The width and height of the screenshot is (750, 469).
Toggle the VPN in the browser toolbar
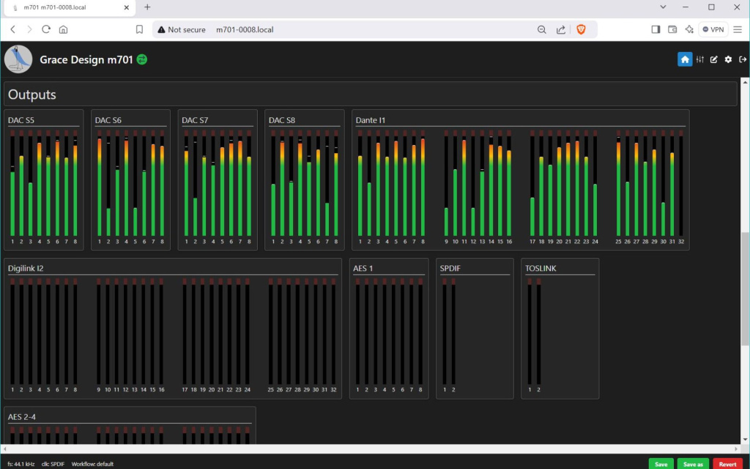(x=713, y=29)
